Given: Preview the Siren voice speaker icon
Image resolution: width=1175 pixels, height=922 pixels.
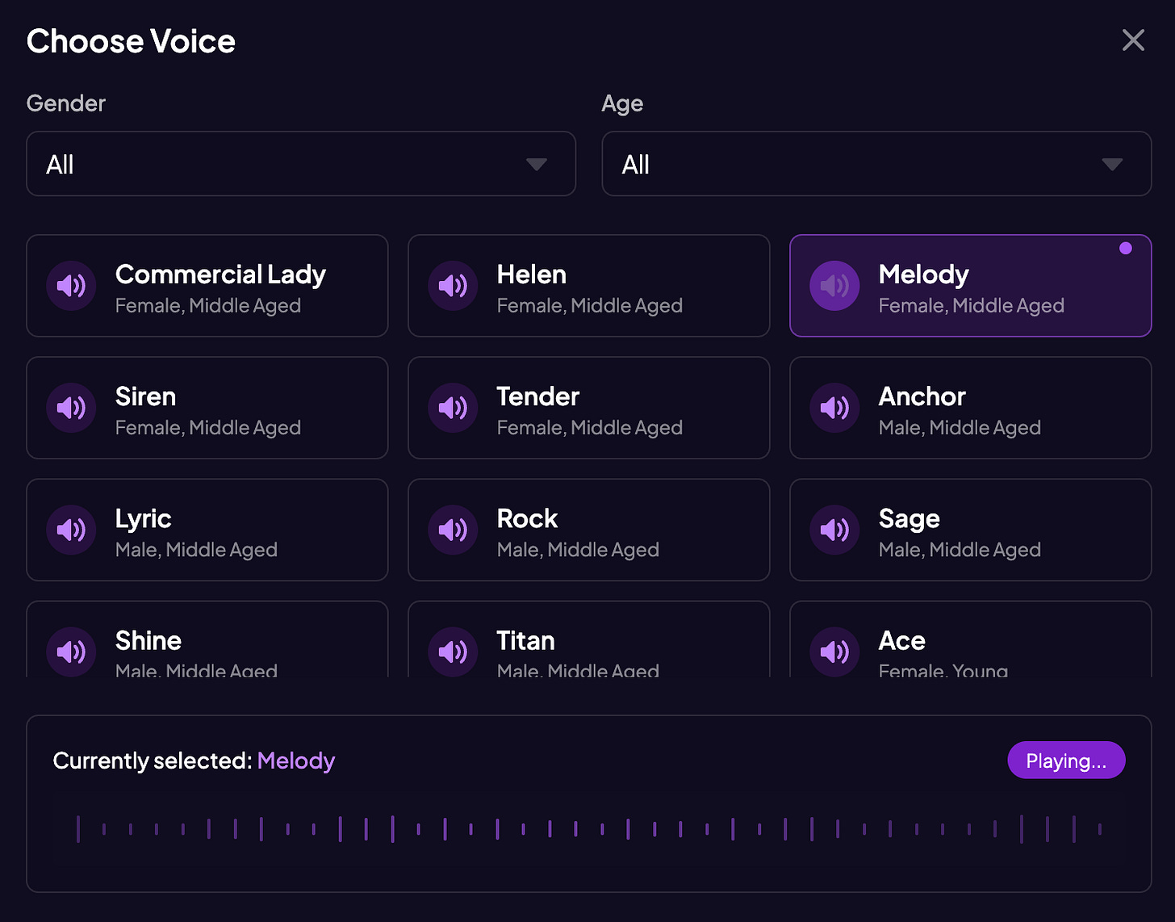Looking at the screenshot, I should click(x=71, y=408).
